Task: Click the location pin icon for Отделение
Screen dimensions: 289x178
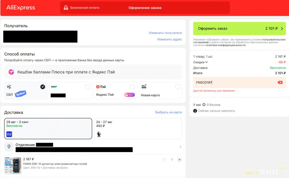Action: [x=9, y=147]
